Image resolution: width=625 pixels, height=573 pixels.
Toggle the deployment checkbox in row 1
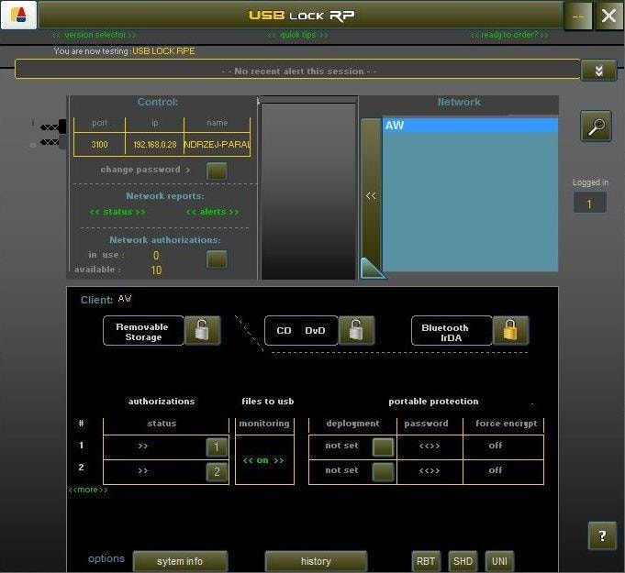tap(383, 447)
